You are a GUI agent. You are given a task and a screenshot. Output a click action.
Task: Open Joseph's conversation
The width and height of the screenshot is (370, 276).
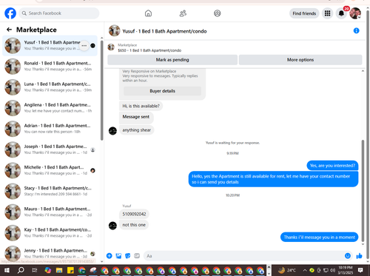coord(50,149)
